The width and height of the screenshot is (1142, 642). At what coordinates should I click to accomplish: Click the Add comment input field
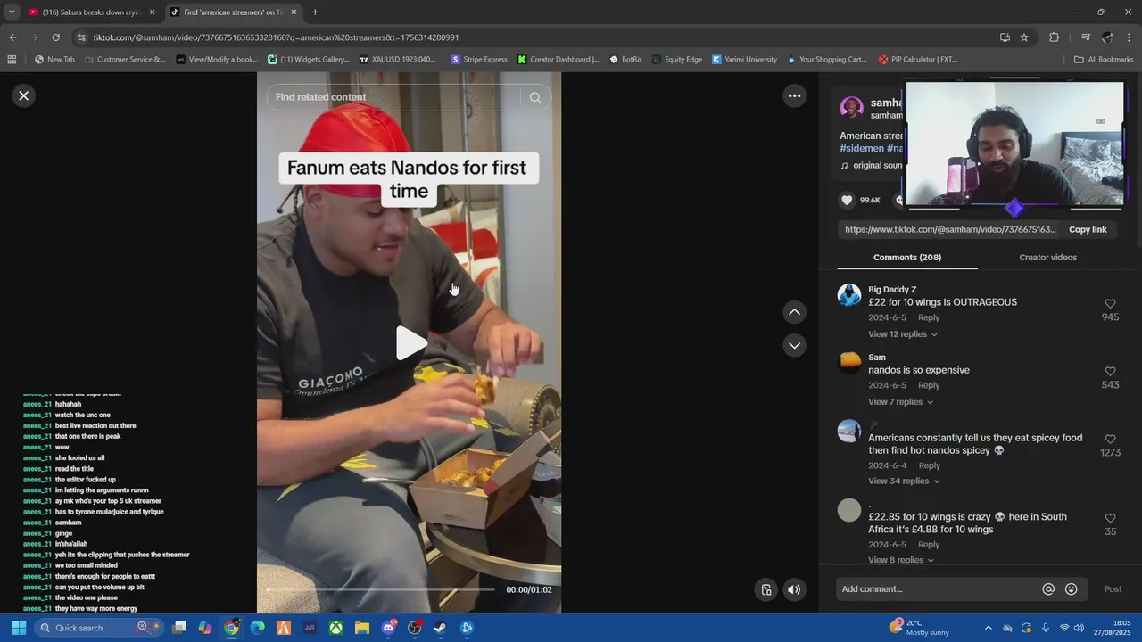(937, 589)
